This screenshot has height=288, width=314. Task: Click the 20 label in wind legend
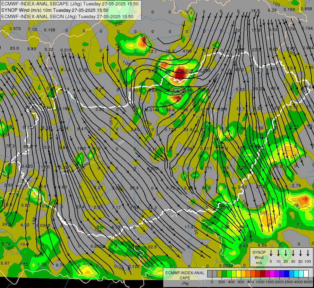point(286,261)
